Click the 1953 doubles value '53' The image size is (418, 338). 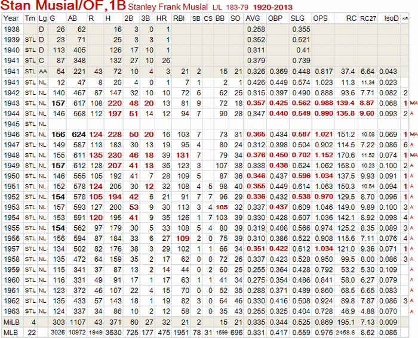click(134, 207)
